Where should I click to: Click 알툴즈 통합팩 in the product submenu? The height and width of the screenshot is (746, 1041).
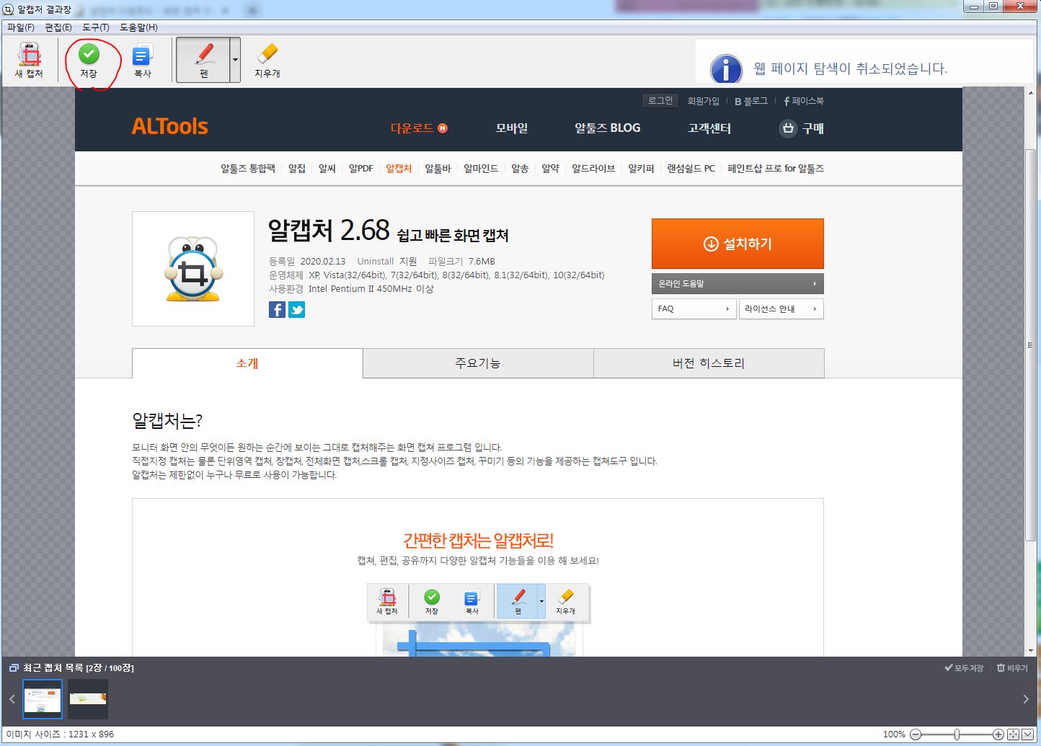point(248,168)
